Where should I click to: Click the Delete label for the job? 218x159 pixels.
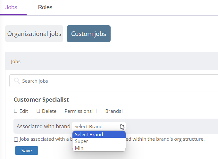pos(49,111)
